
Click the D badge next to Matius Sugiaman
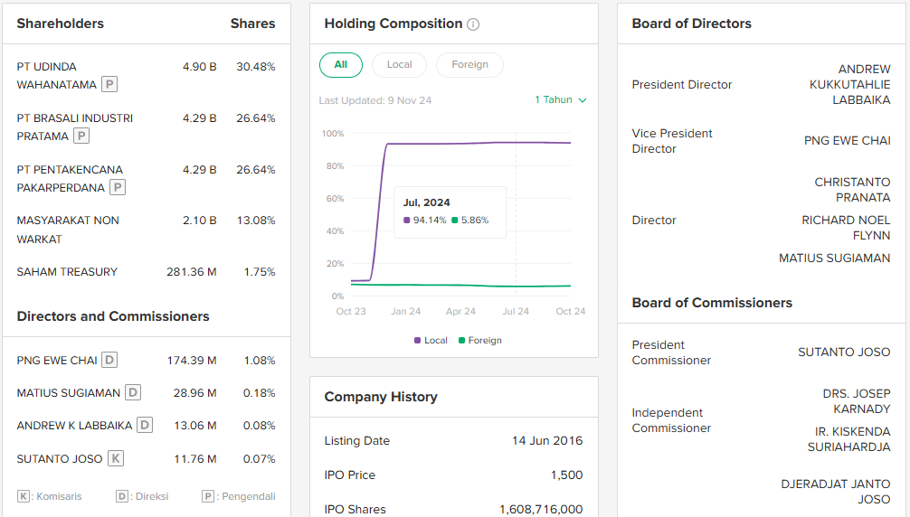pyautogui.click(x=133, y=393)
